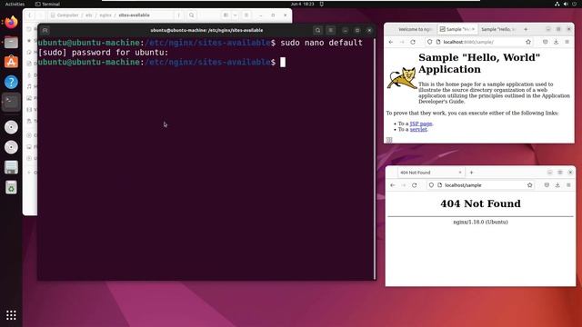The width and height of the screenshot is (582, 327).
Task: Reload the localhost/sample page
Action: (415, 185)
